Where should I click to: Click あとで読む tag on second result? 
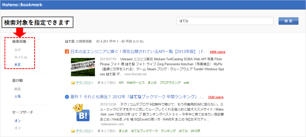(108, 131)
